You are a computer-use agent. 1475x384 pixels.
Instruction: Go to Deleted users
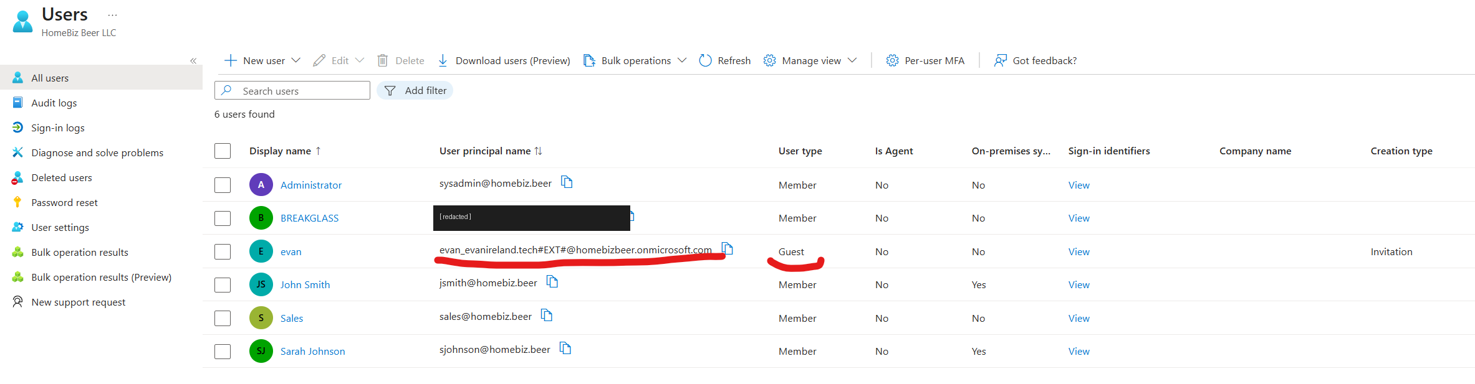click(x=62, y=177)
